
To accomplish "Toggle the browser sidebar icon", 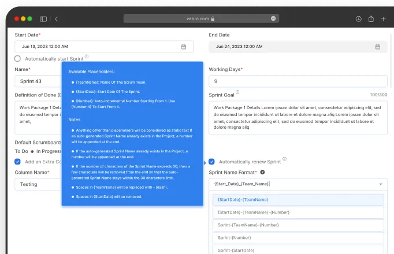I will 43,19.
